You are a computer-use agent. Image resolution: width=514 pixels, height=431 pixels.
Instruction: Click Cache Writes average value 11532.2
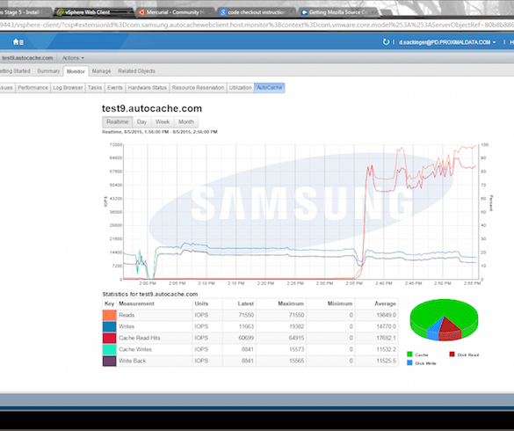(x=386, y=349)
